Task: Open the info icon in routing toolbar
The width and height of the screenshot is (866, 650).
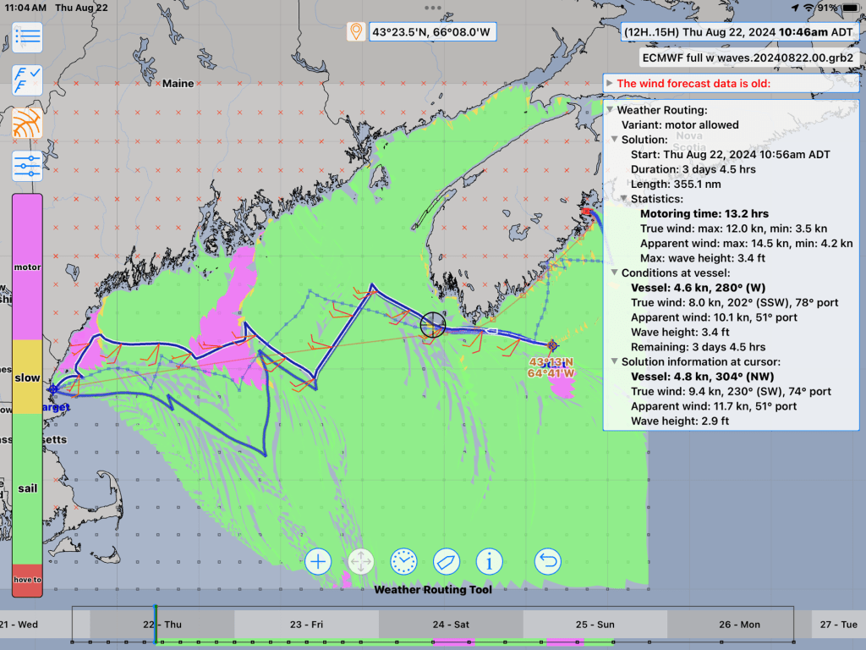Action: pos(490,560)
